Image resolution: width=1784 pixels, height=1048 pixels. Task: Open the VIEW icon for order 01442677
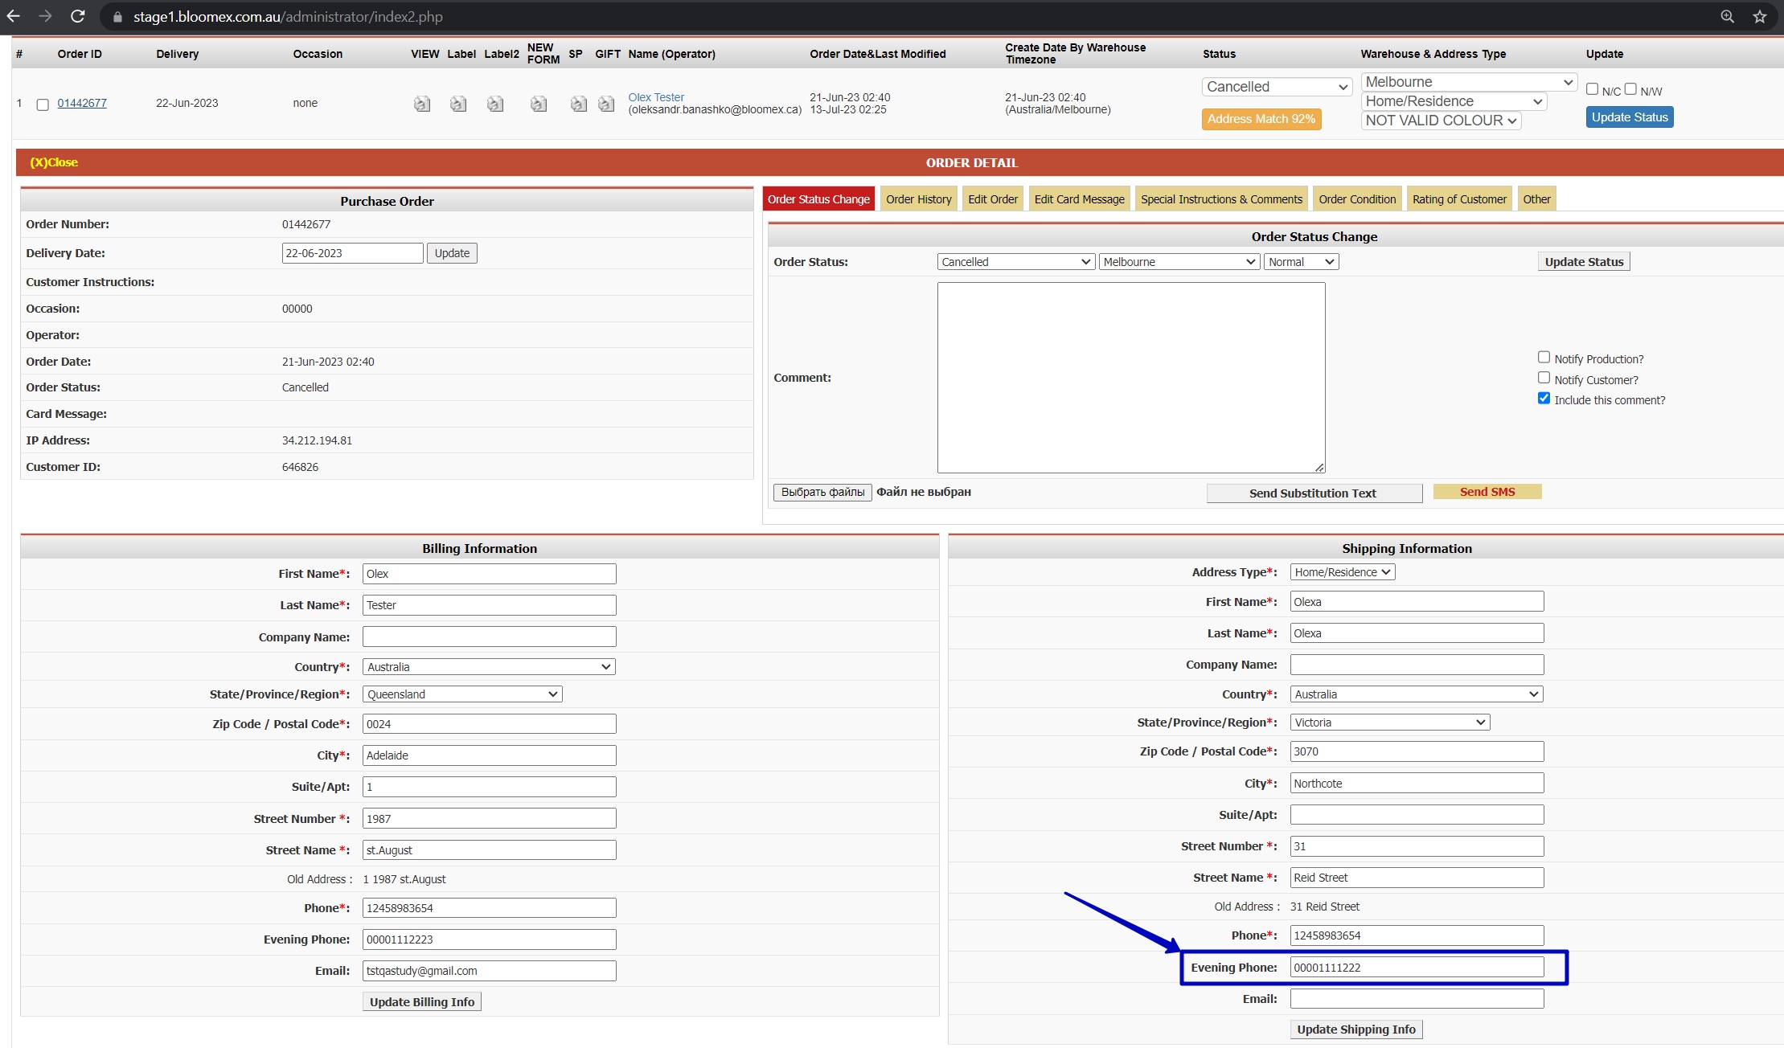422,104
